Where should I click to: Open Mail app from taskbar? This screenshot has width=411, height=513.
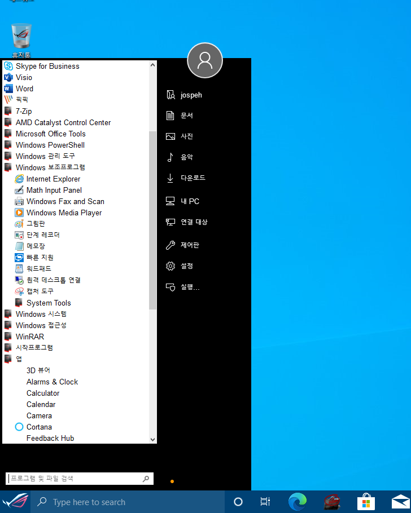pos(400,502)
